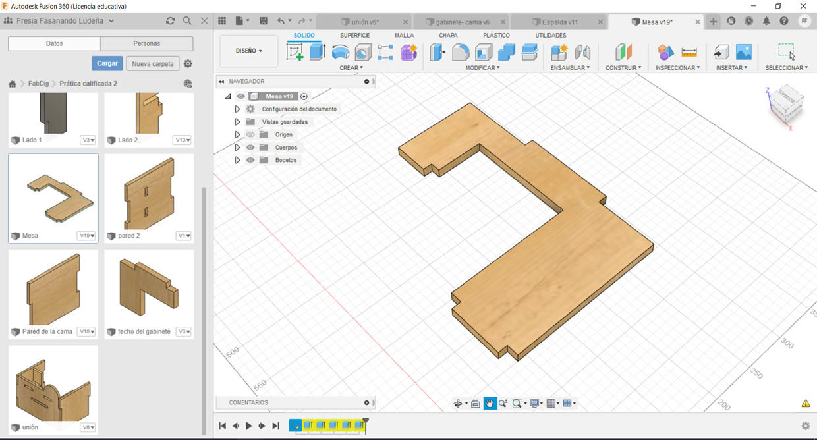
Task: Click the Nueva carpeta button
Action: click(153, 64)
